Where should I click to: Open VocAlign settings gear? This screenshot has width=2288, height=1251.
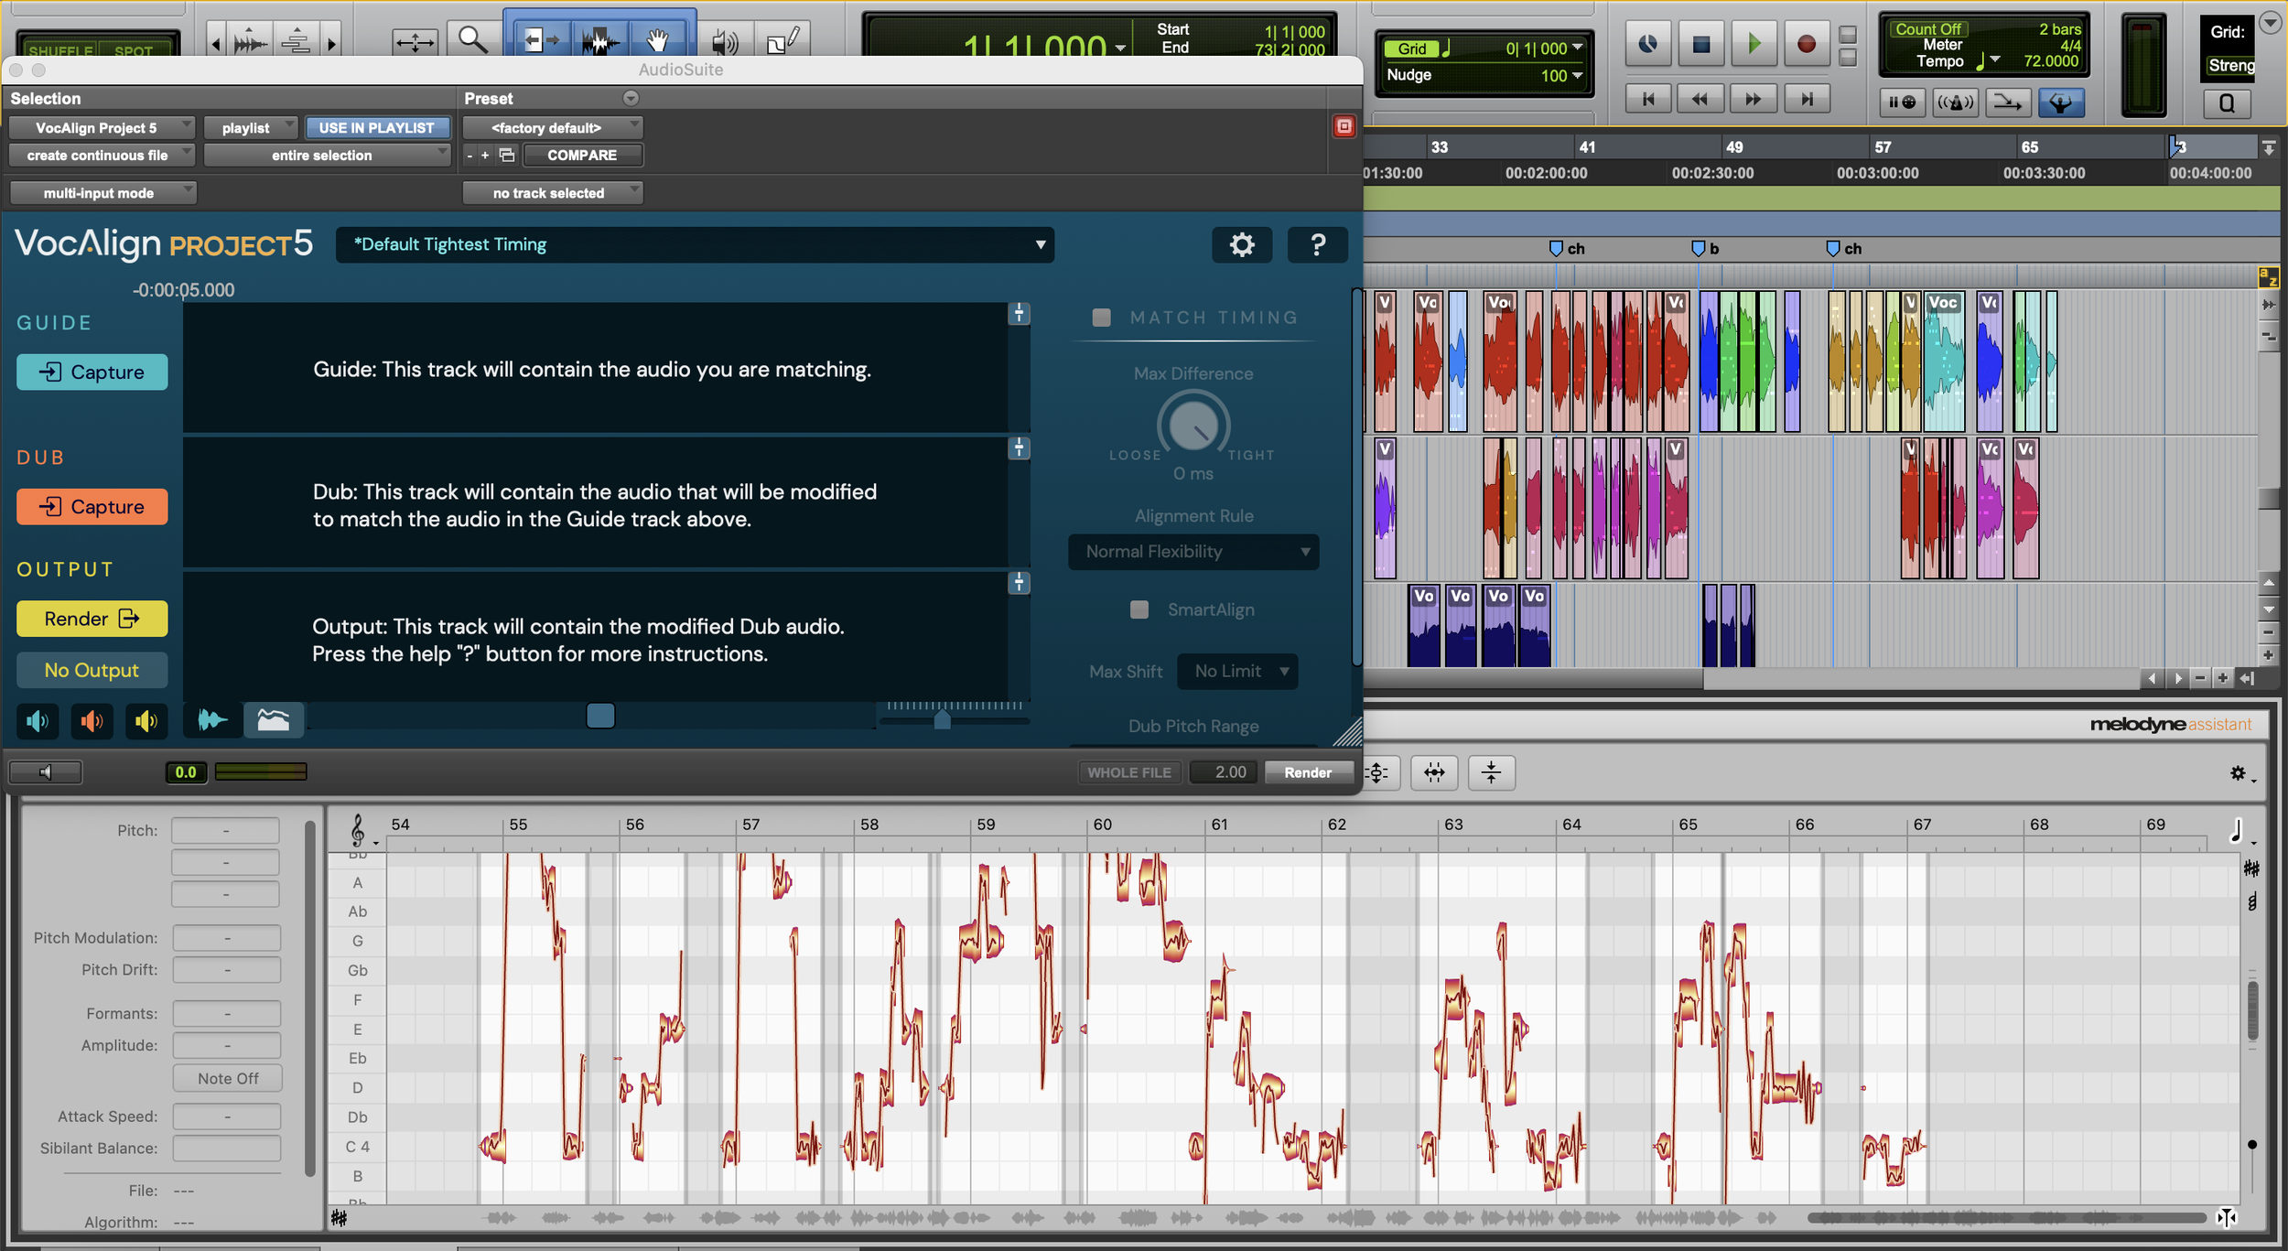1241,244
